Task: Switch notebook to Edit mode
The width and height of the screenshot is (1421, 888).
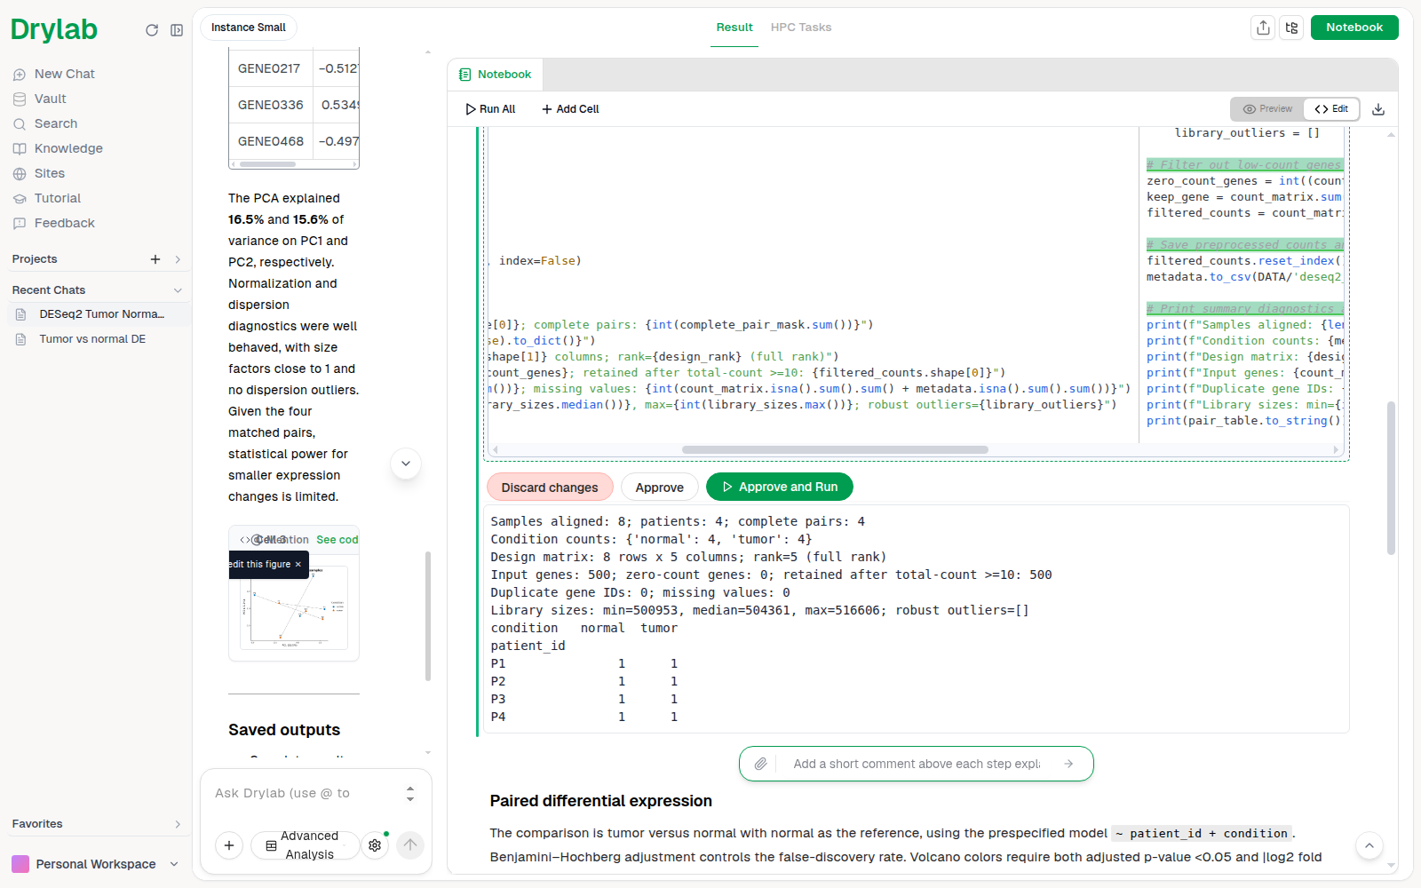Action: (x=1331, y=109)
